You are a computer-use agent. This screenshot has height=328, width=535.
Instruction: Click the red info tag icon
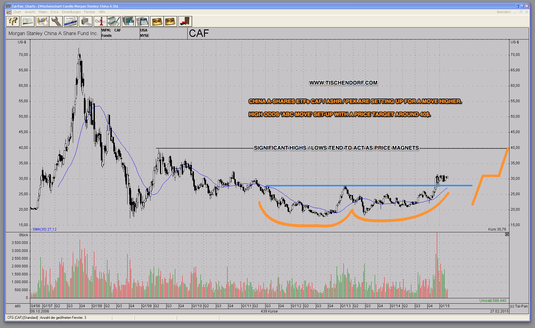(x=100, y=21)
